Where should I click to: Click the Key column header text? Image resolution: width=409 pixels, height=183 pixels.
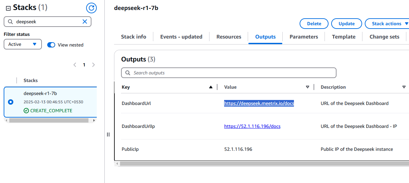[x=126, y=87]
